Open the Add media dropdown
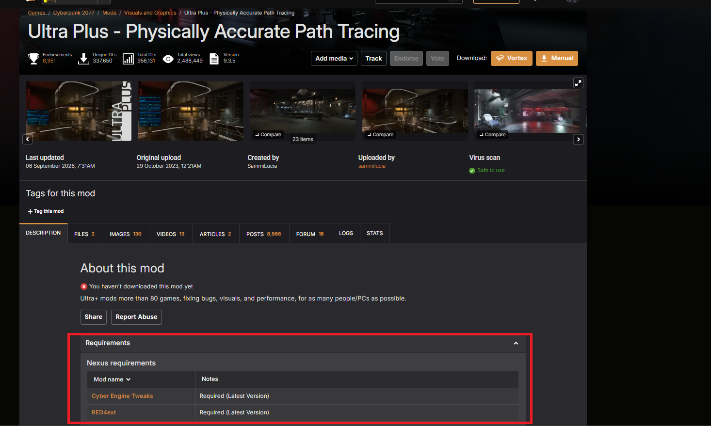The image size is (711, 426). (334, 58)
